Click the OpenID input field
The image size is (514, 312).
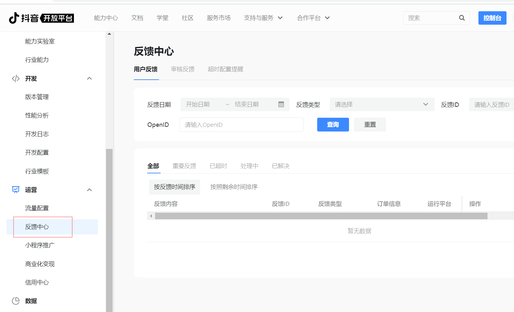[241, 125]
